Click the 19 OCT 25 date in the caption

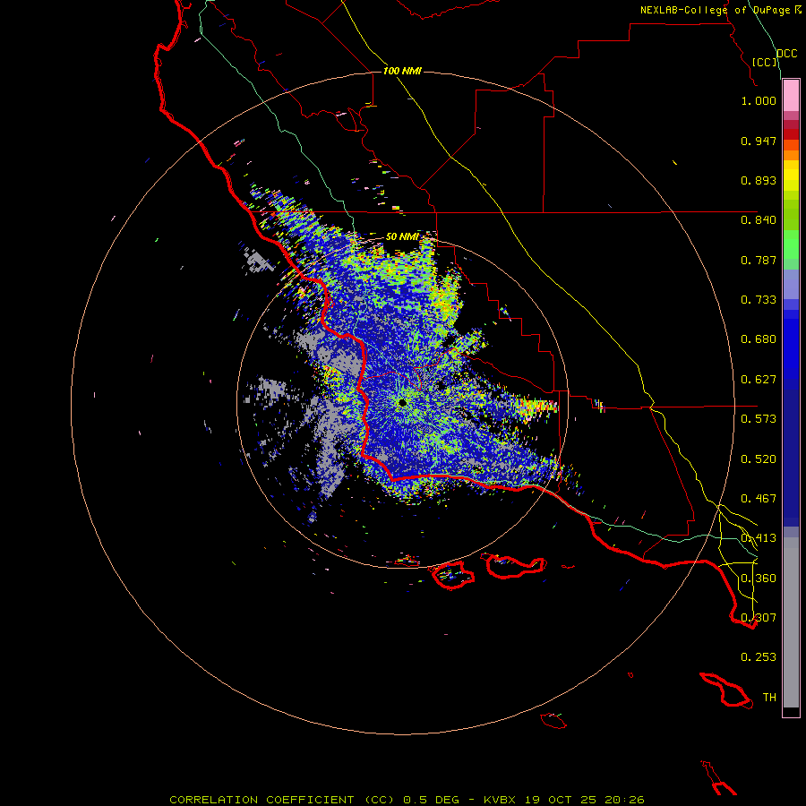coord(561,800)
